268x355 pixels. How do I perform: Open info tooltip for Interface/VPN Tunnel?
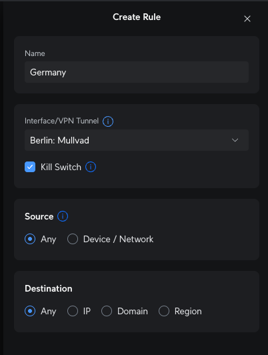coord(108,121)
